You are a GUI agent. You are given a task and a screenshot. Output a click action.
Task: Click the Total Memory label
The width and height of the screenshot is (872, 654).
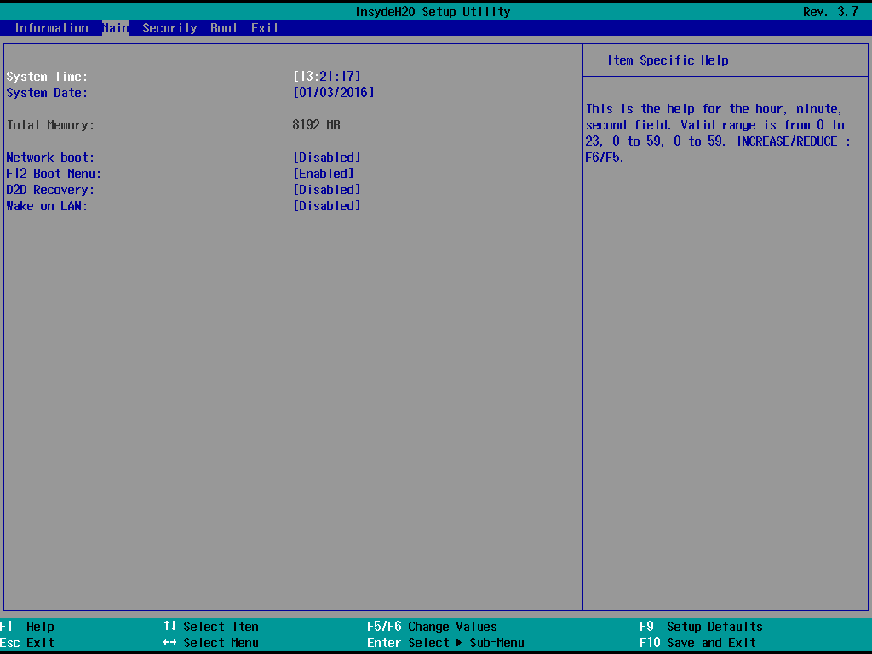click(x=50, y=125)
